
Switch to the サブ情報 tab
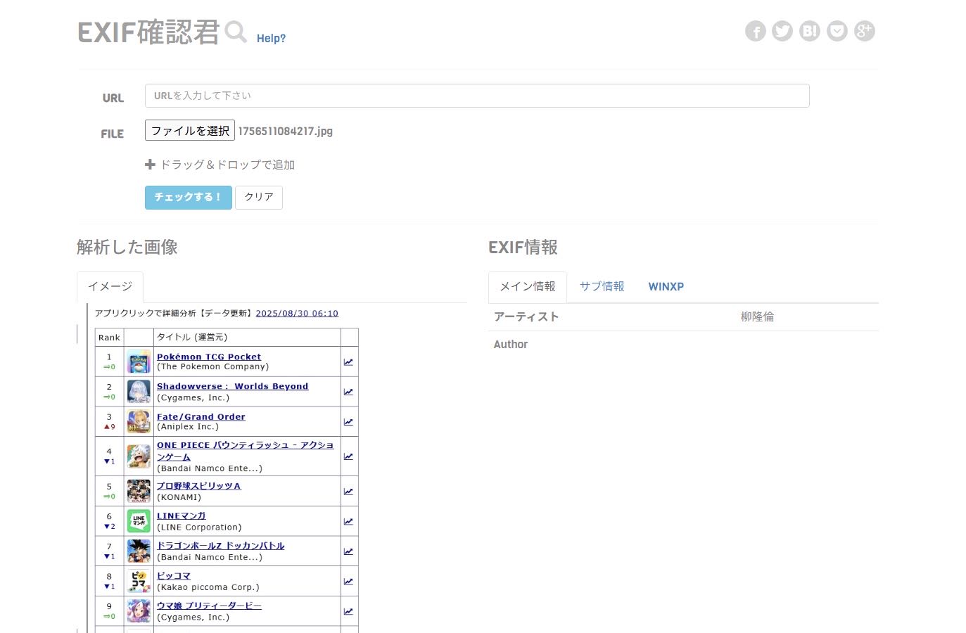pyautogui.click(x=602, y=286)
